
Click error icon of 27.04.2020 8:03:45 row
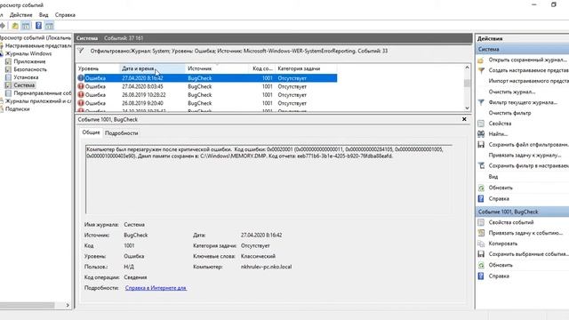pyautogui.click(x=81, y=87)
